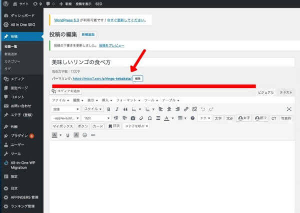The width and height of the screenshot is (300, 213).
Task: Open お問い合わせ in the sidebar
Action: (22, 106)
